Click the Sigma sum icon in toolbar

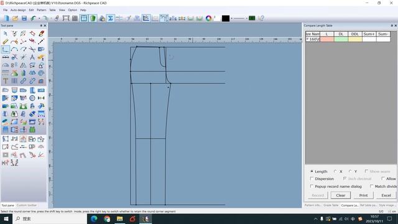click(111, 18)
